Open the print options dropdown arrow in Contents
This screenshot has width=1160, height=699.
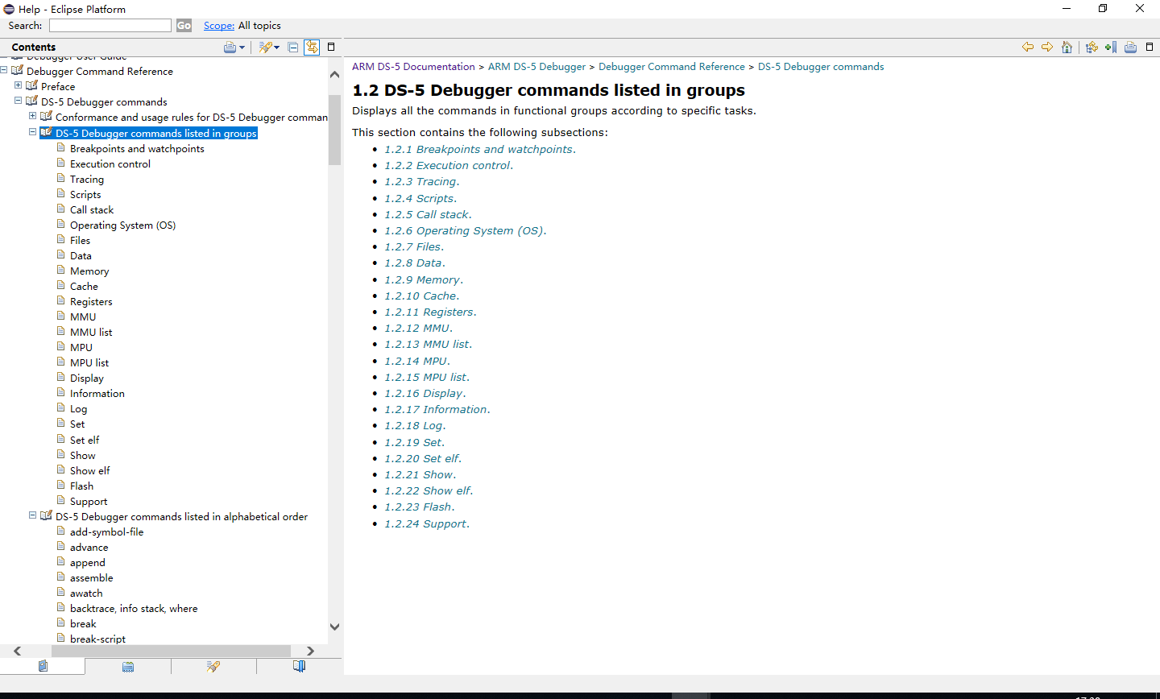coord(242,48)
